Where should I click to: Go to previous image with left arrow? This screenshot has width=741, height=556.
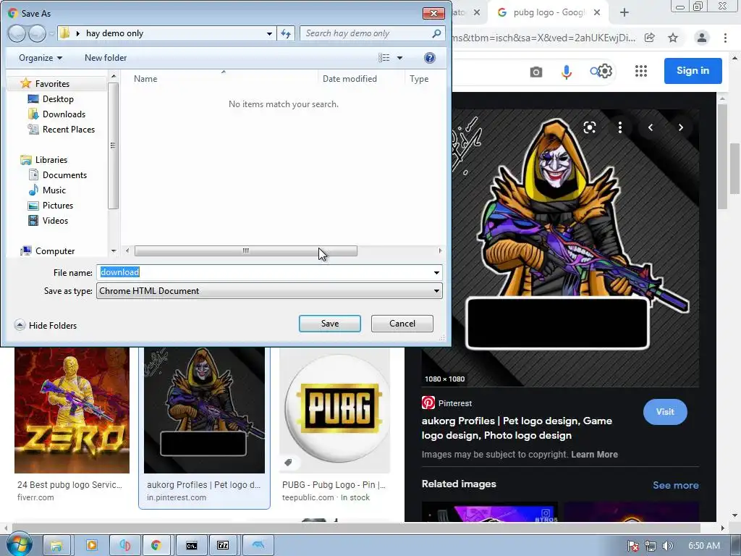coord(651,127)
